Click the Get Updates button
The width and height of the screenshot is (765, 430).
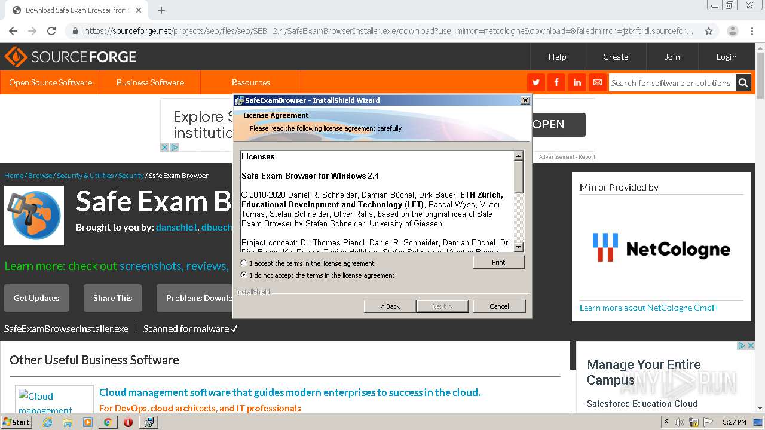coord(36,298)
